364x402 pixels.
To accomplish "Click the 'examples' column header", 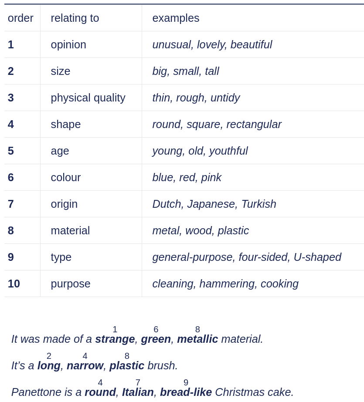I will (x=176, y=18).
